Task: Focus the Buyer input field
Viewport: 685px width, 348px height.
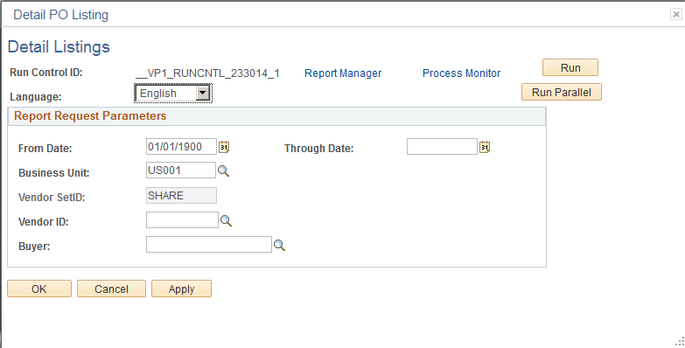Action: click(209, 245)
